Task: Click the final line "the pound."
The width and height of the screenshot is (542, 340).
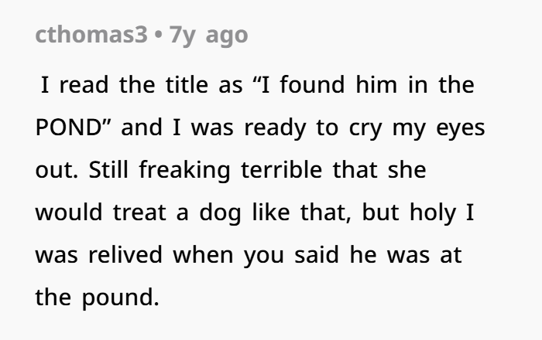Action: pos(97,297)
